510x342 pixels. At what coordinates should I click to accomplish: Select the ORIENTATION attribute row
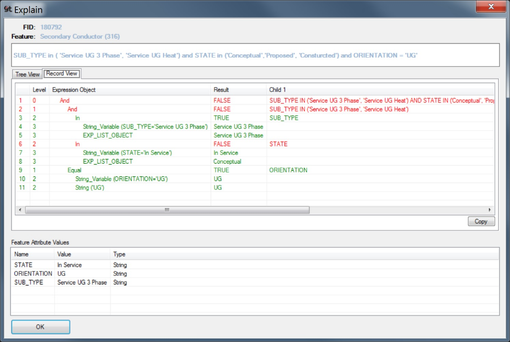click(x=255, y=274)
